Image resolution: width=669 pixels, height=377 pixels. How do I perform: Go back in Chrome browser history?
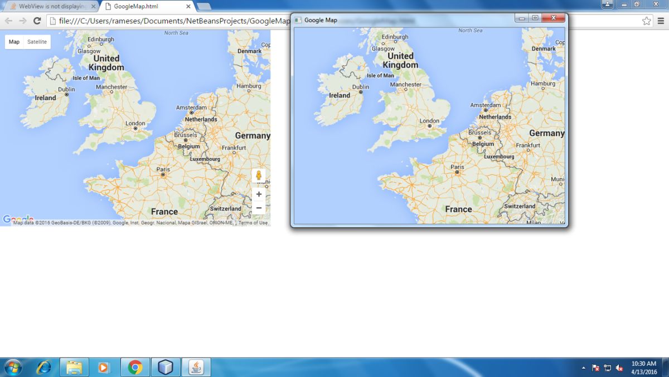tap(8, 21)
